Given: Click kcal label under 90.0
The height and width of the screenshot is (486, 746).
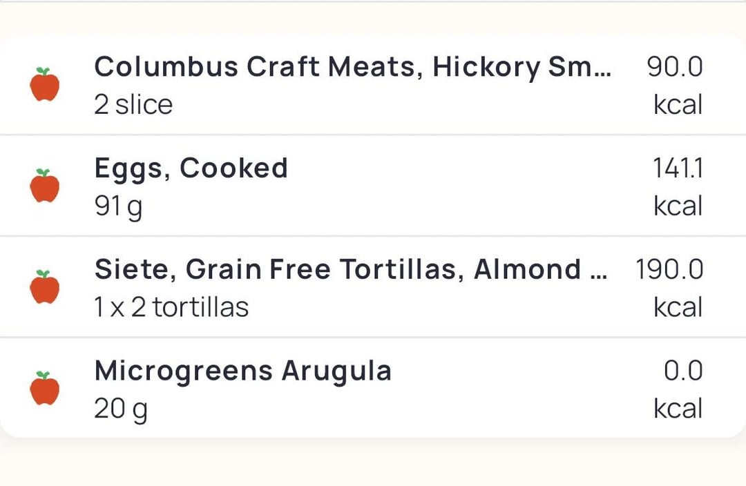Looking at the screenshot, I should click(x=678, y=105).
